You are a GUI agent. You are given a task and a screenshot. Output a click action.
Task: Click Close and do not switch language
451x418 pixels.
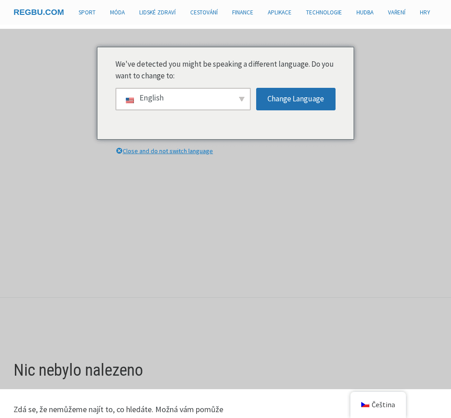(168, 151)
